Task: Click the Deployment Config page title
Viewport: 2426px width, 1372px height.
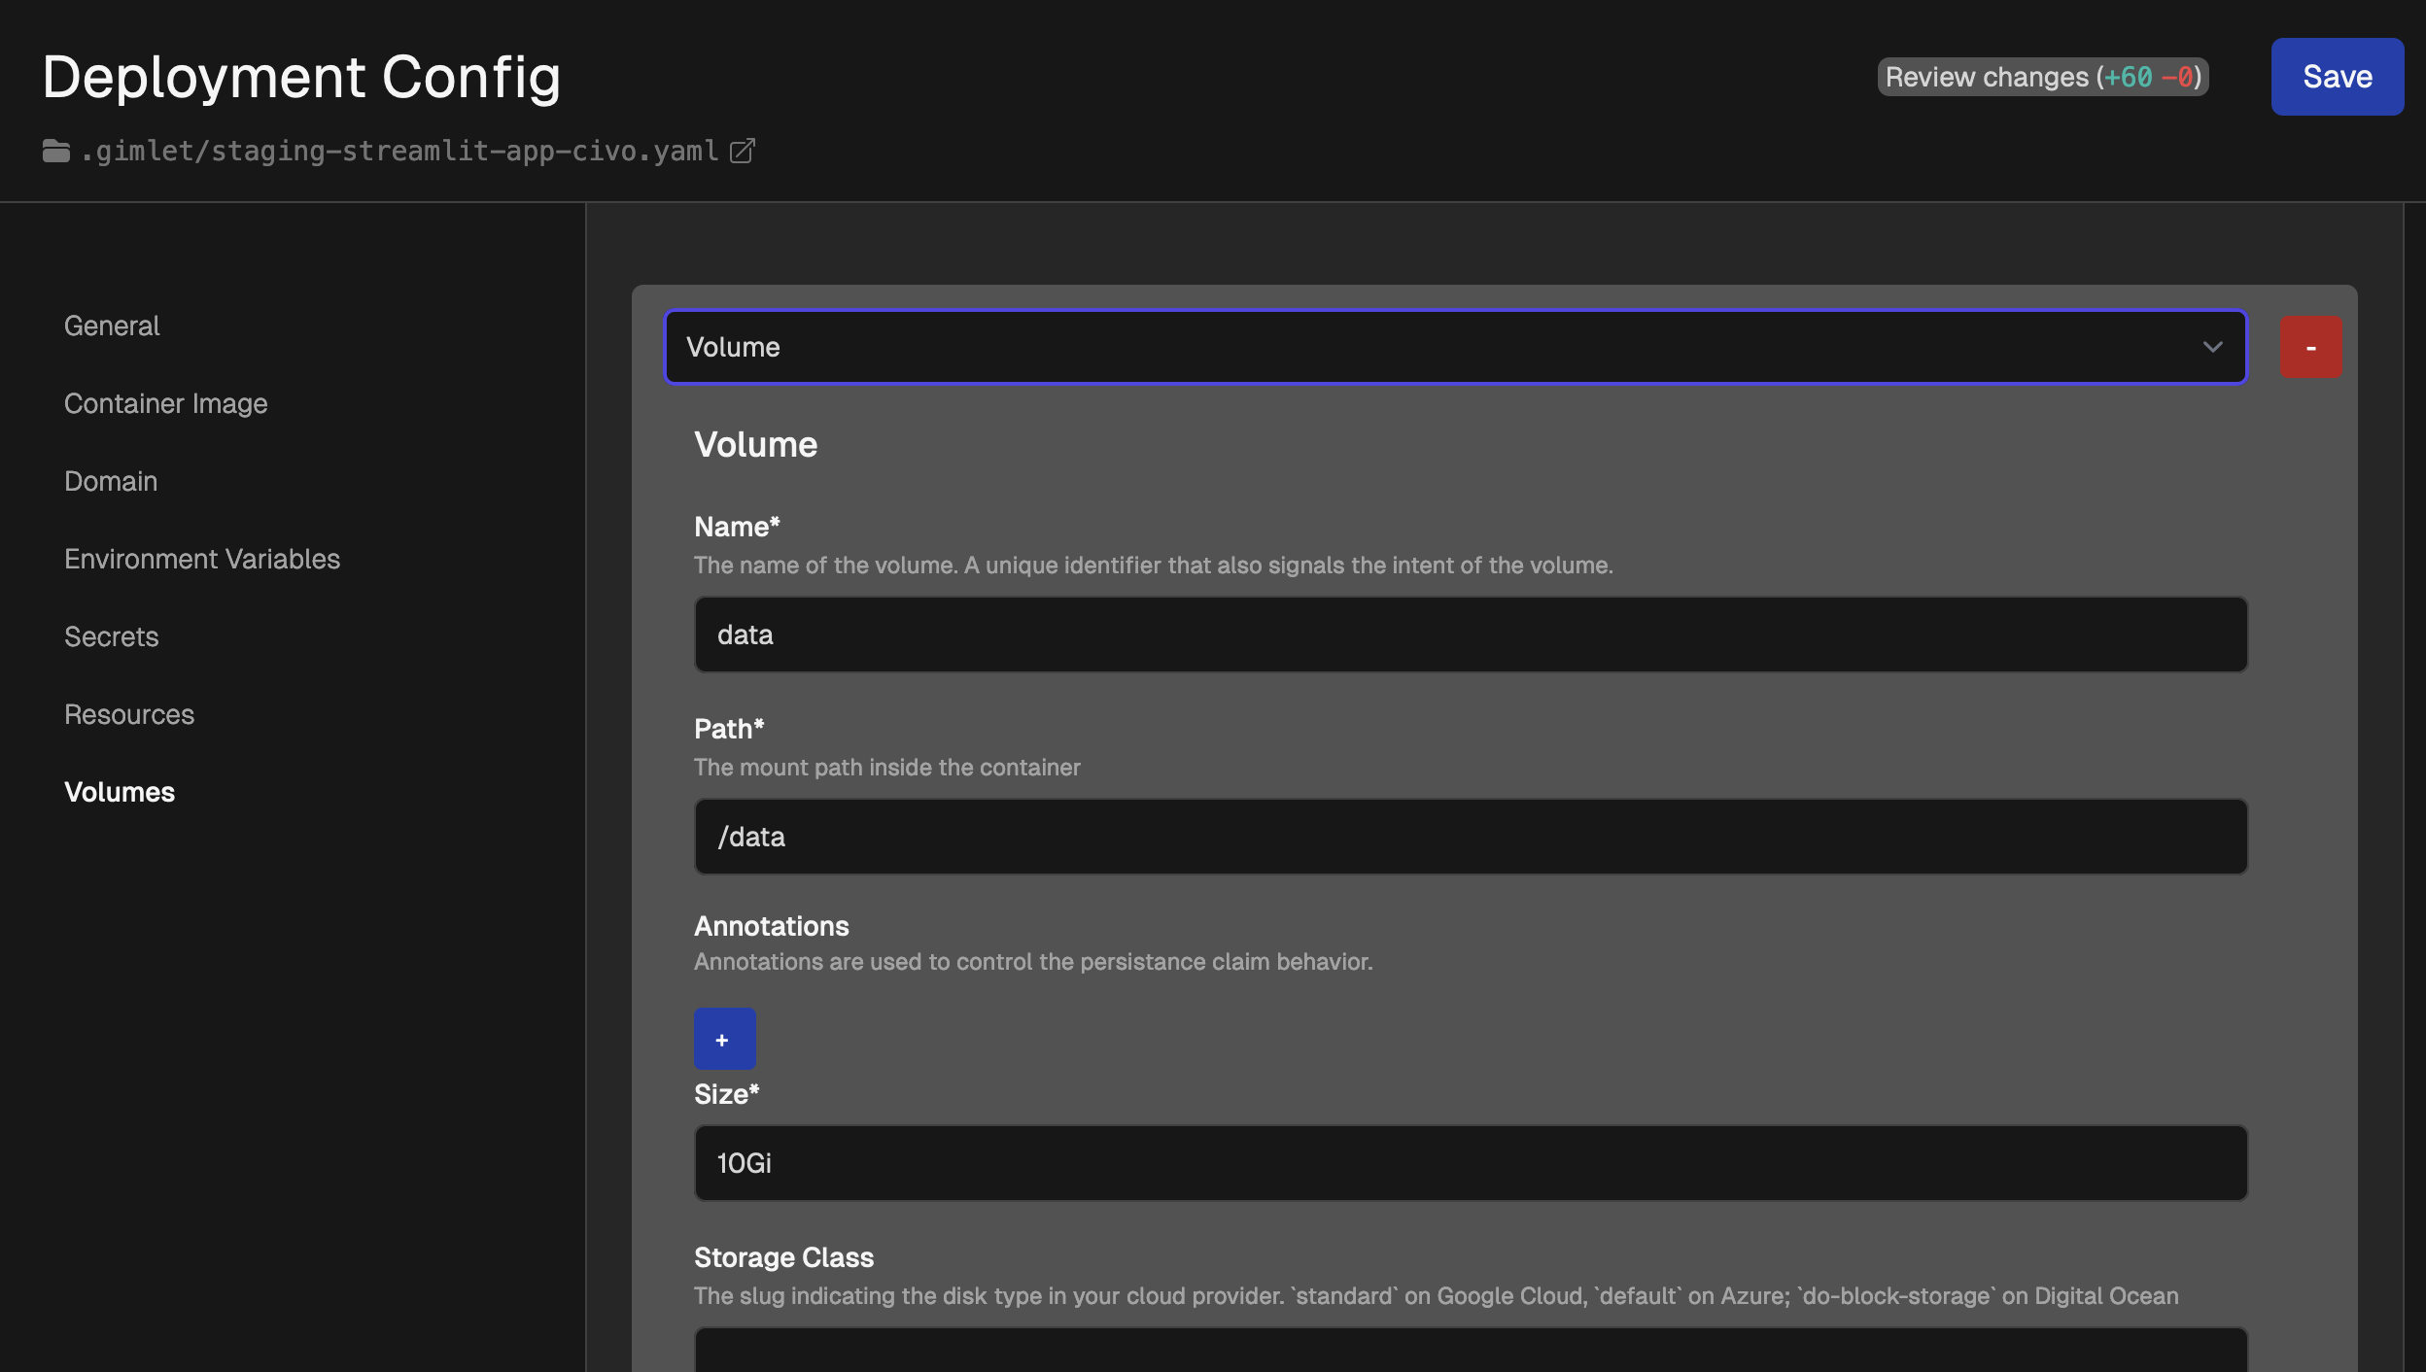Action: click(301, 77)
